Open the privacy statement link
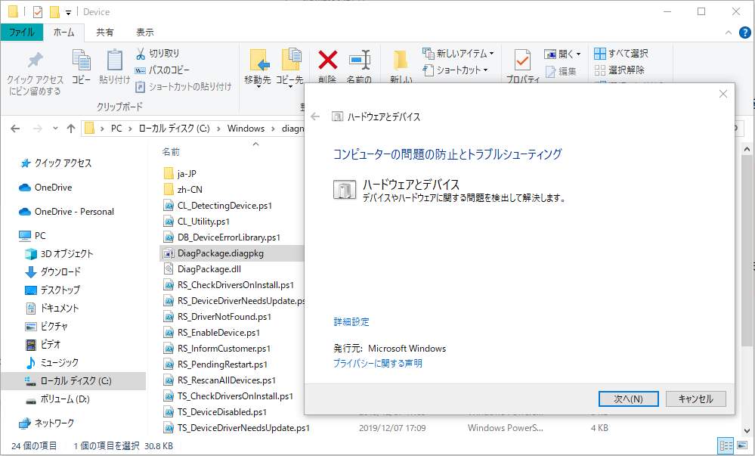Screen dimensions: 755x456 378,363
